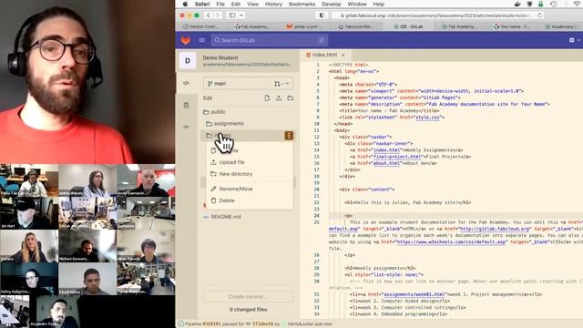The image size is (583, 328).
Task: Open the Edit activity view icon
Action: [186, 83]
